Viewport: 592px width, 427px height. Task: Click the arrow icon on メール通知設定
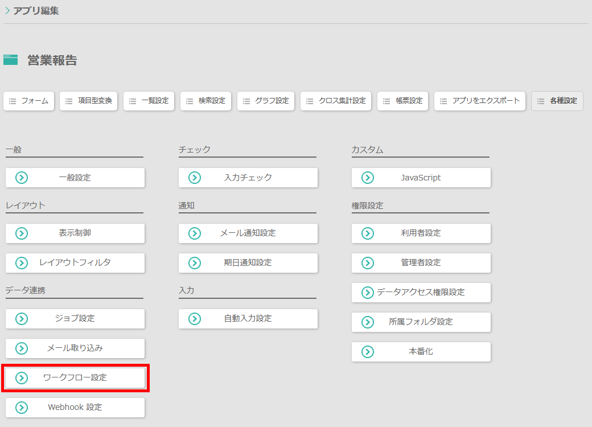(x=195, y=233)
